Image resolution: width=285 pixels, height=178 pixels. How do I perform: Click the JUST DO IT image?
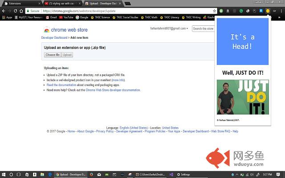point(243,97)
